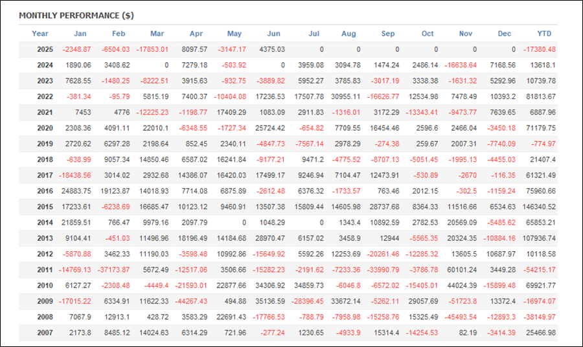Click the 2025 YTD value -17380.48
583x347 pixels.
tap(540, 49)
